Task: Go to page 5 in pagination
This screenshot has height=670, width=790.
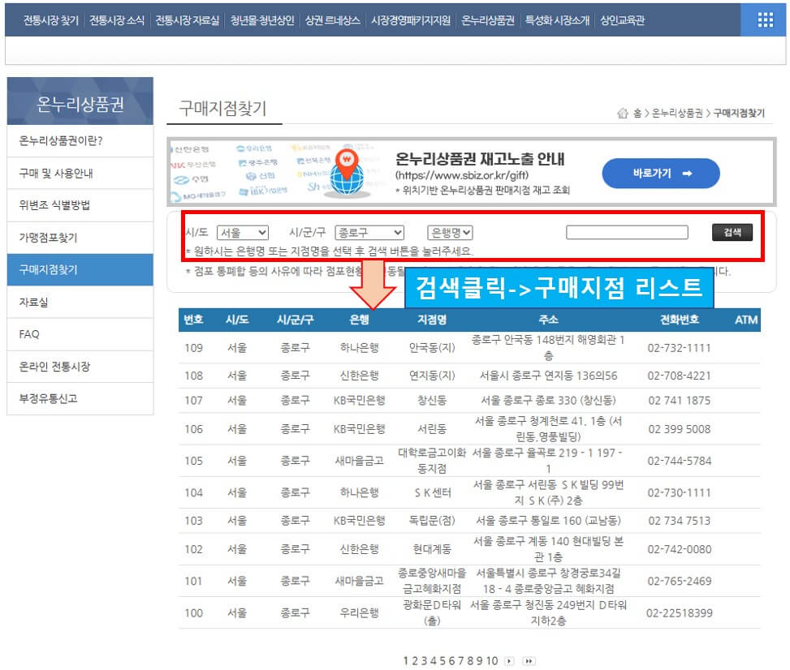Action: 442,661
